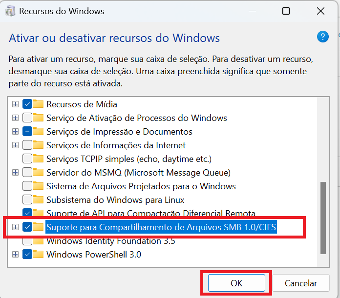Enable Subsistema do Windows para Linux checkbox

[27, 200]
